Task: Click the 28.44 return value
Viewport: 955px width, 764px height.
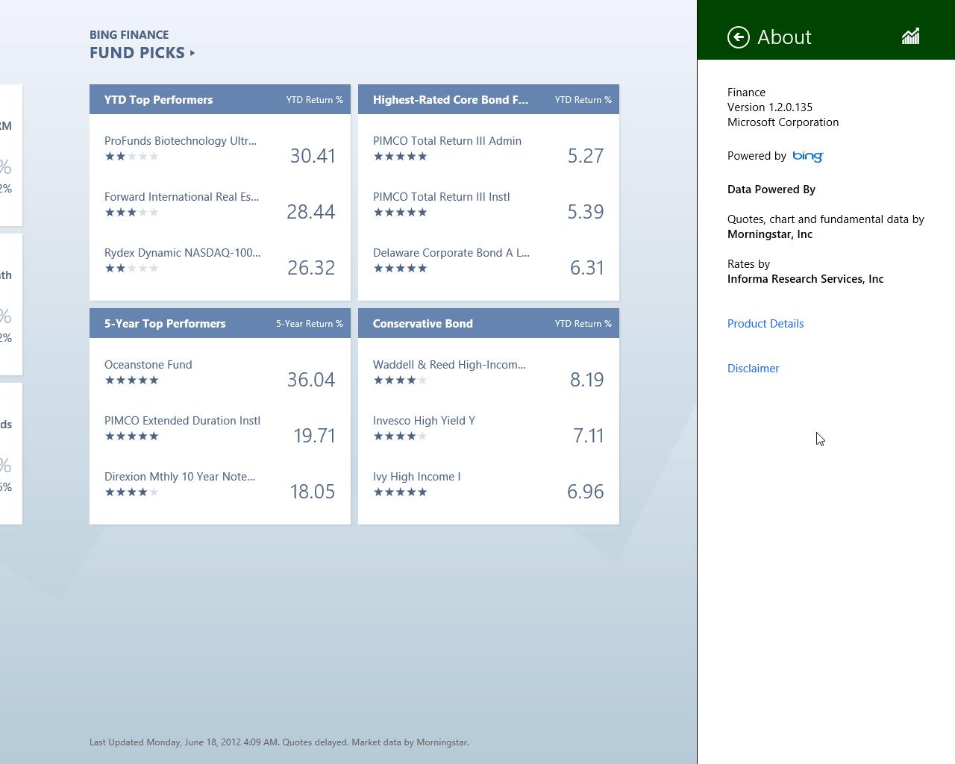Action: point(311,212)
